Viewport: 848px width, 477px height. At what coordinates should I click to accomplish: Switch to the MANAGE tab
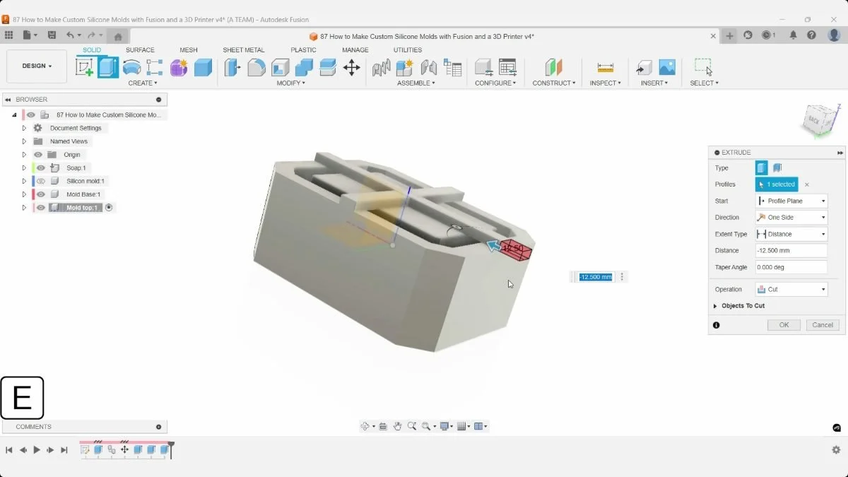coord(355,50)
